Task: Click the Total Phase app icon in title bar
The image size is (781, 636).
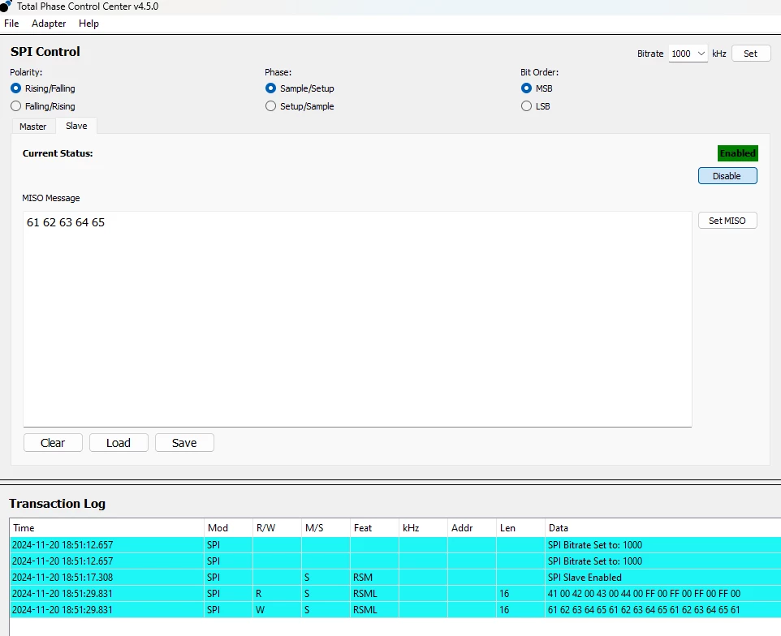Action: click(6, 6)
